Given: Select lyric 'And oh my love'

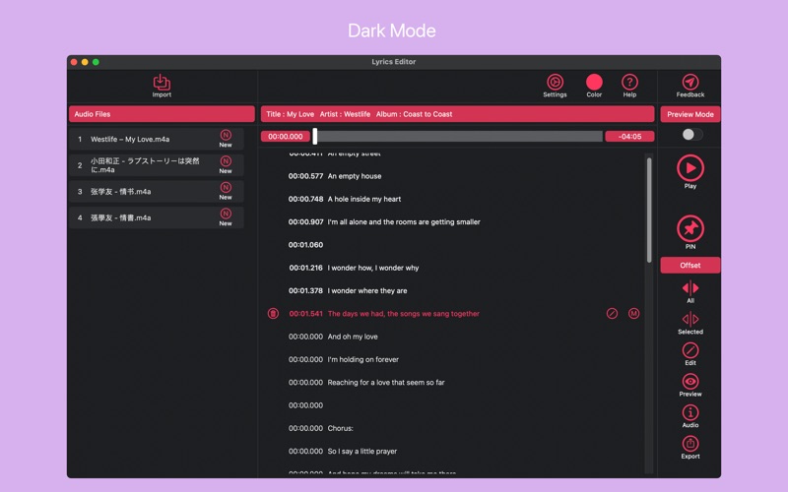Looking at the screenshot, I should click(353, 337).
